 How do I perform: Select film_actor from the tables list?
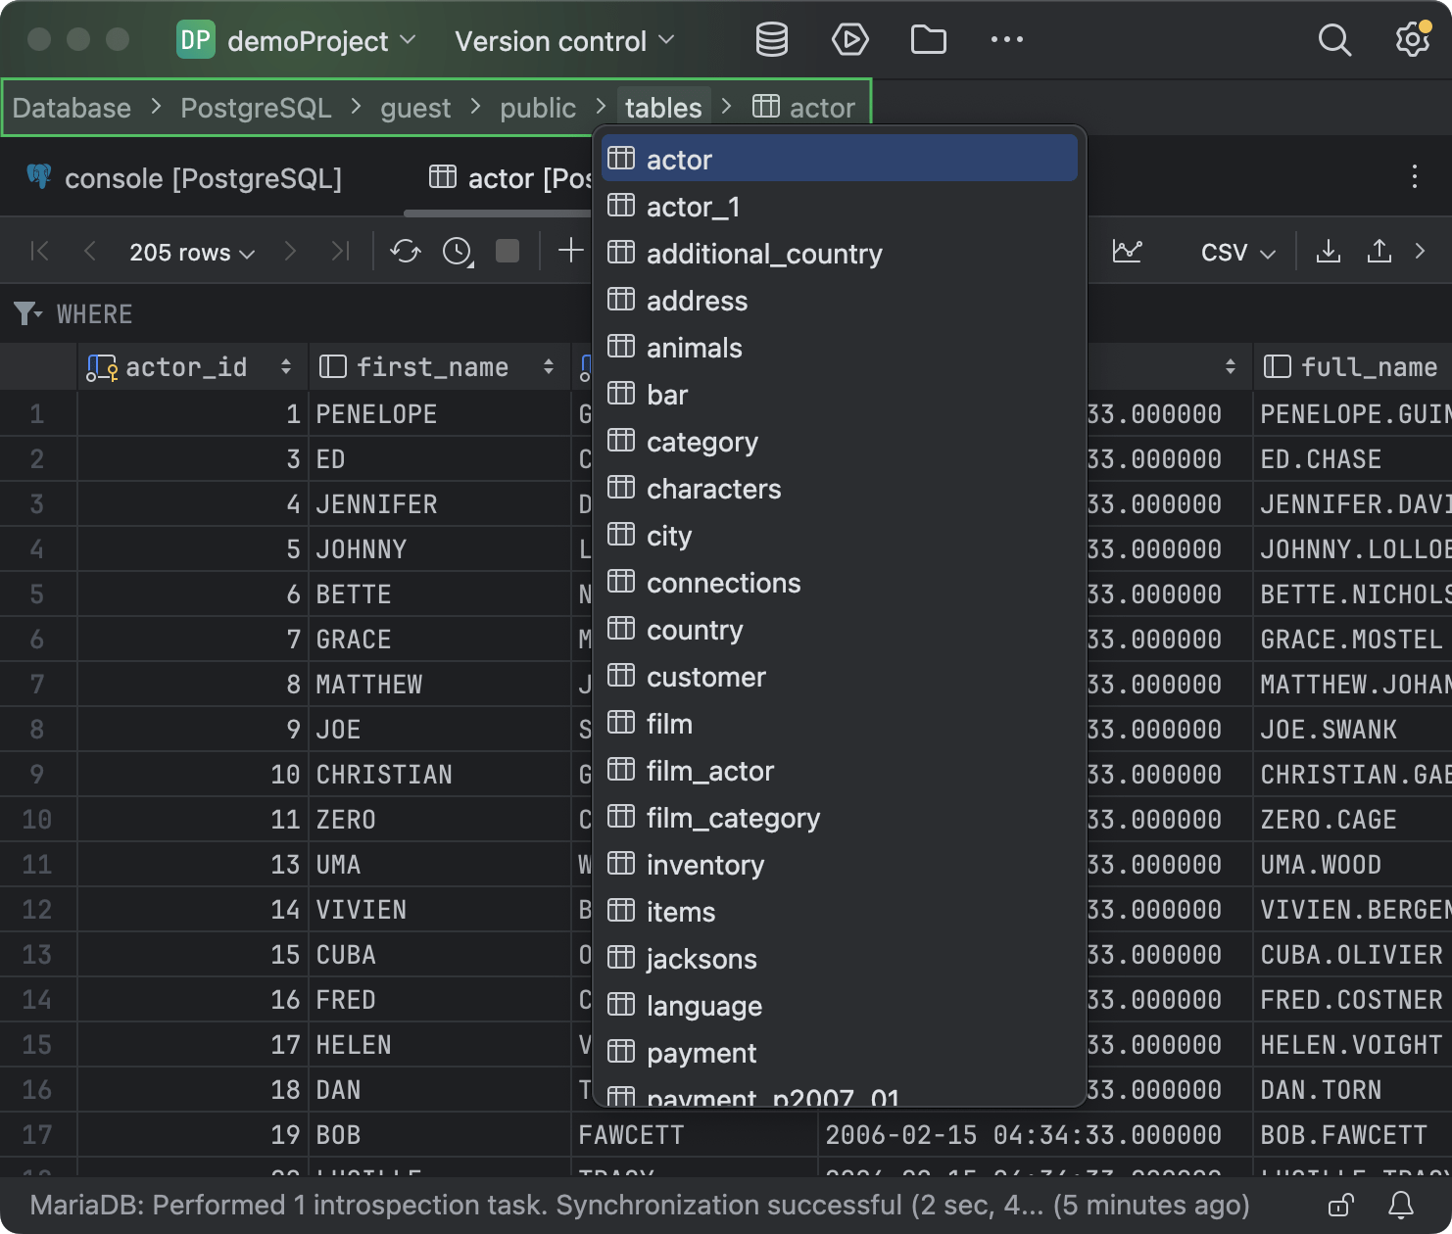[710, 771]
